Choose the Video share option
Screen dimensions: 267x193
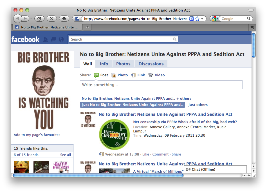(x=156, y=75)
